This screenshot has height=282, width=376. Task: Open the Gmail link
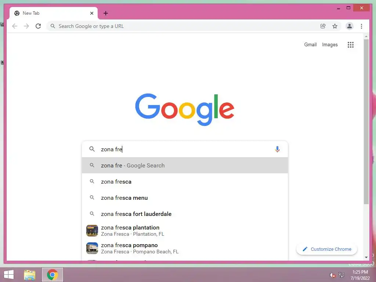[x=310, y=44]
